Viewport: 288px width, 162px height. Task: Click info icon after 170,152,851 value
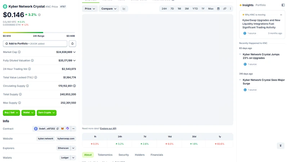click(75, 86)
